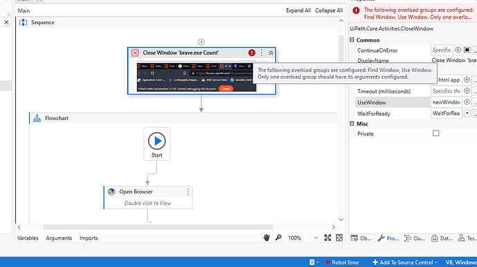This screenshot has height=267, width=477.
Task: Click Expand All
Action: (298, 10)
